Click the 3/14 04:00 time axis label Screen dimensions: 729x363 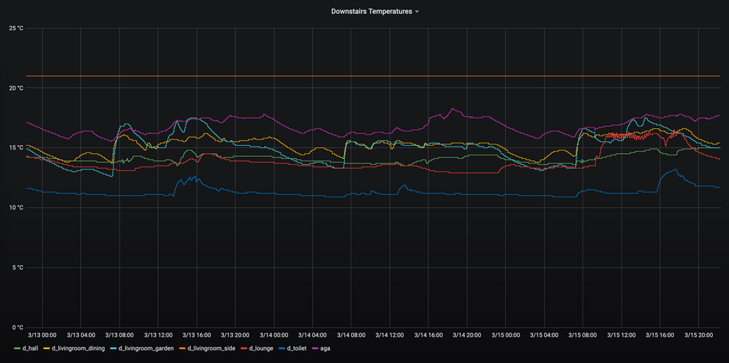313,334
